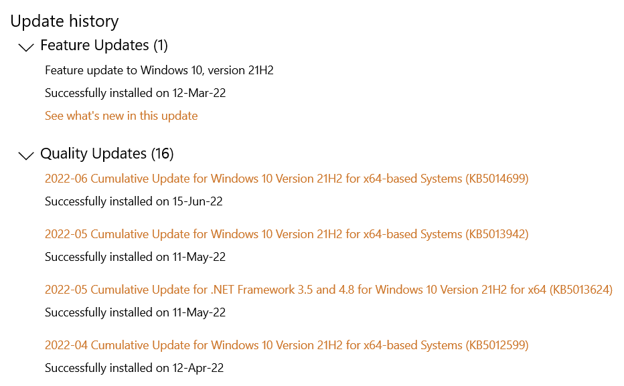Screen dimensions: 624x386
Task: Click the install status under KB5013942
Action: tap(135, 257)
